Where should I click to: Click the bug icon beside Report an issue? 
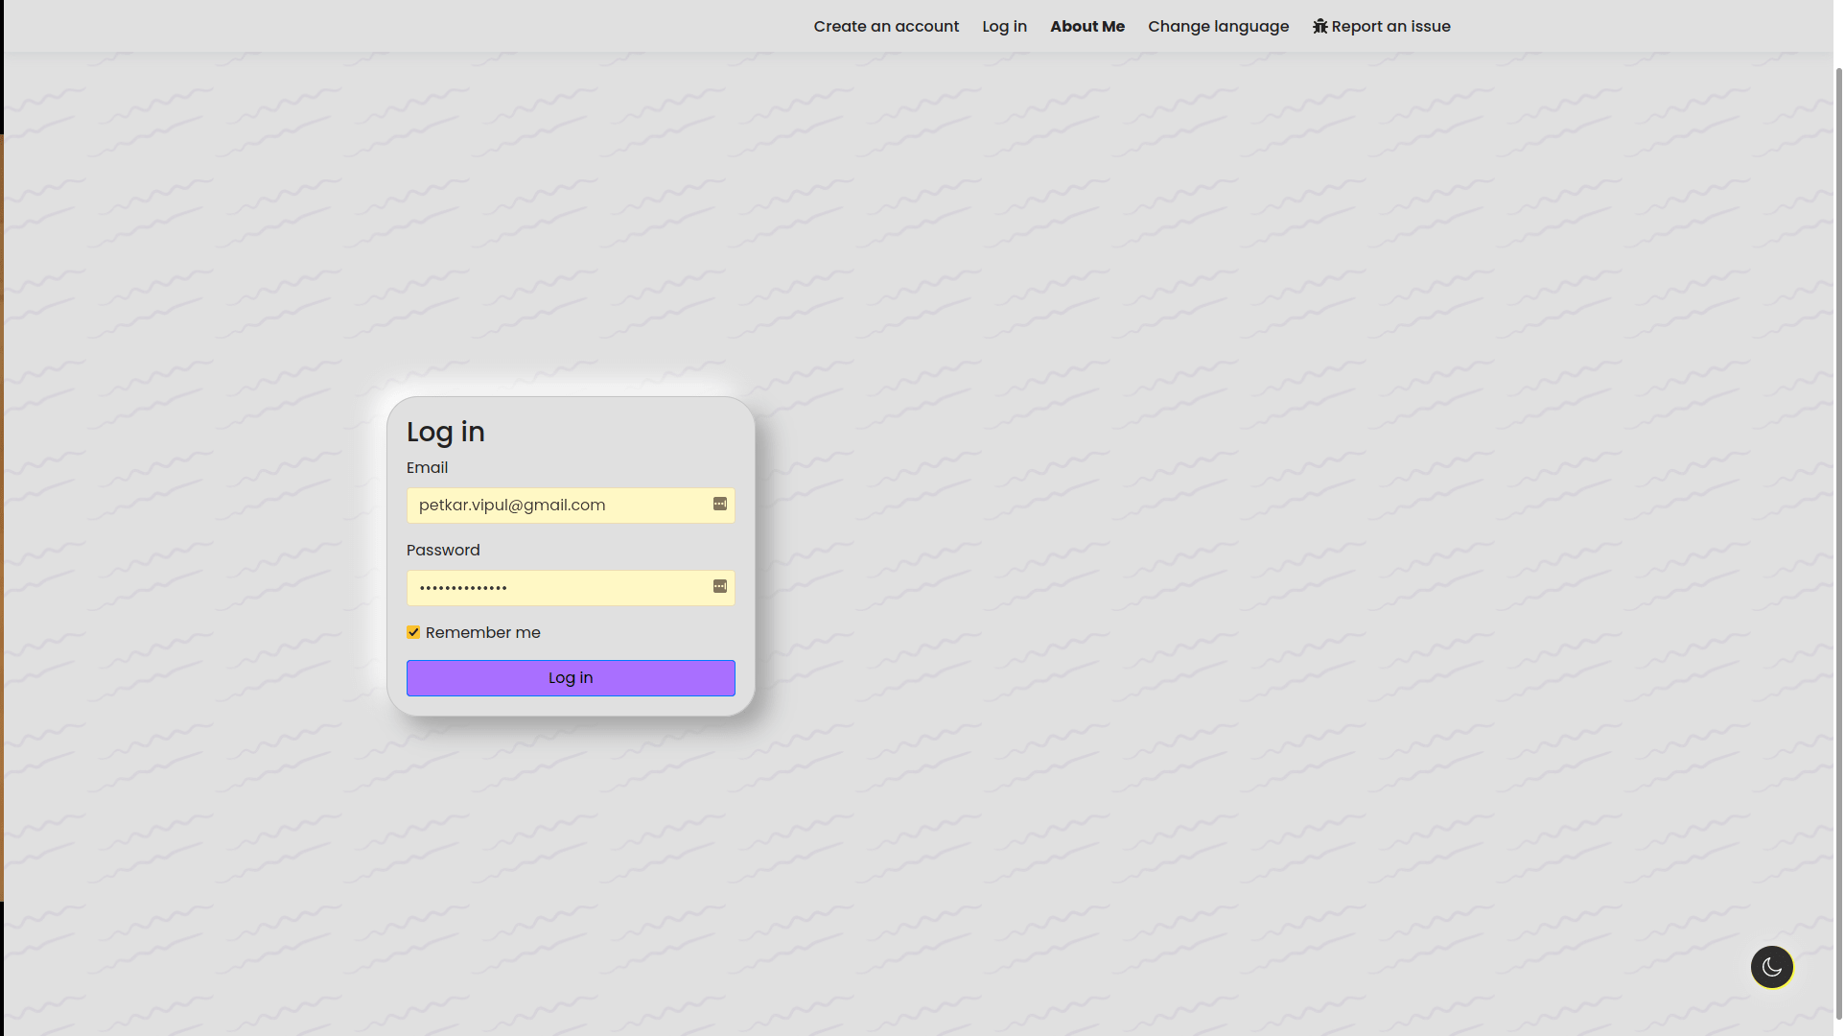coord(1320,27)
